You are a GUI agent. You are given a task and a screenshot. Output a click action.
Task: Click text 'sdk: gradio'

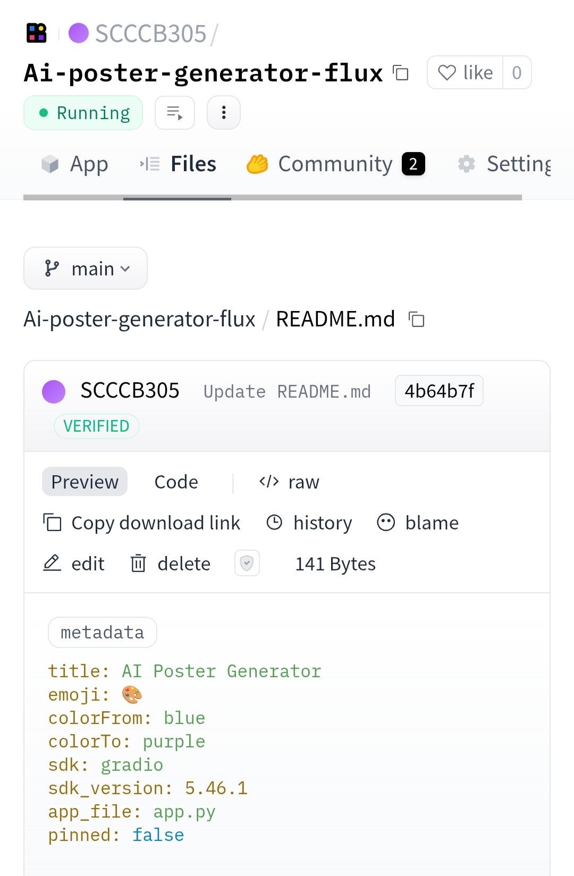[x=105, y=764]
